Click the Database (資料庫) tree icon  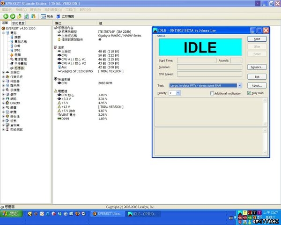(7, 125)
